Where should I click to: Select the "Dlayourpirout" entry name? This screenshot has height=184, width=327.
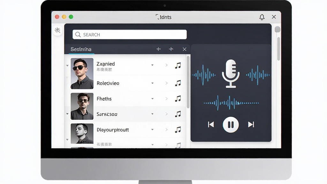(x=113, y=130)
